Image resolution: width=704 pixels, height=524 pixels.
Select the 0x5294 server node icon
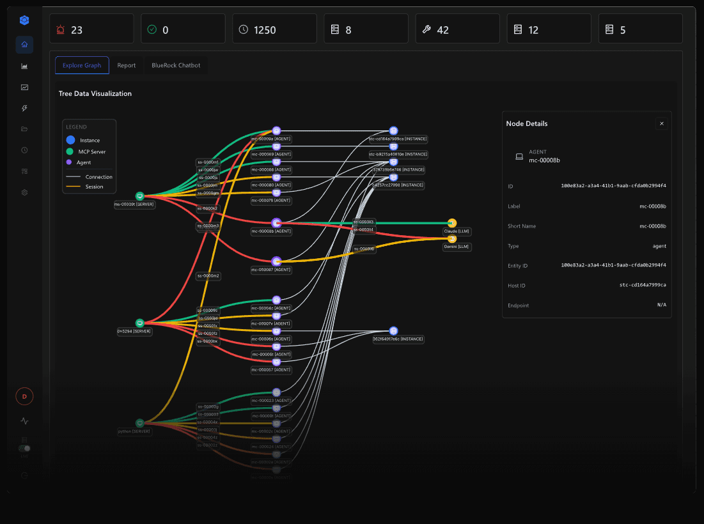[x=140, y=323]
